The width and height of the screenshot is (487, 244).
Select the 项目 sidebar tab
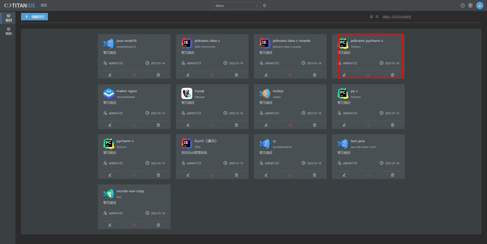point(9,18)
